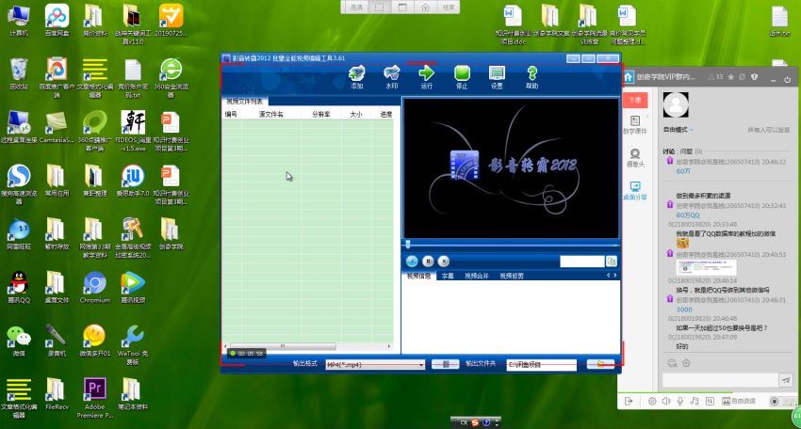Click the star favorite icon in classroom title bar
Viewport: 801px width, 429px height.
point(731,77)
